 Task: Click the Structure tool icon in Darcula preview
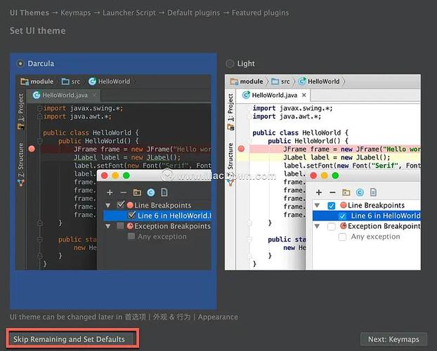point(21,183)
